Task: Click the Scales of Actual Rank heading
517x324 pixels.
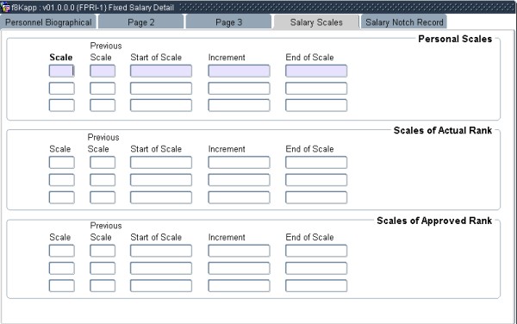Action: (443, 130)
